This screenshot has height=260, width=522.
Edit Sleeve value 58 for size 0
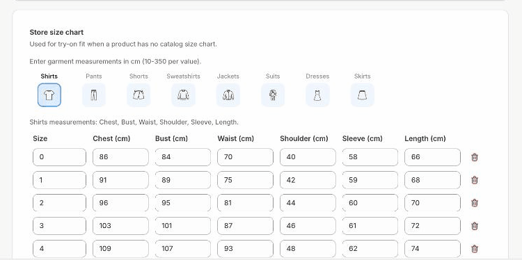(x=370, y=157)
